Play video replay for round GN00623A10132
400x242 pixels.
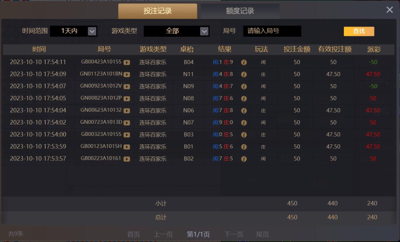127,111
